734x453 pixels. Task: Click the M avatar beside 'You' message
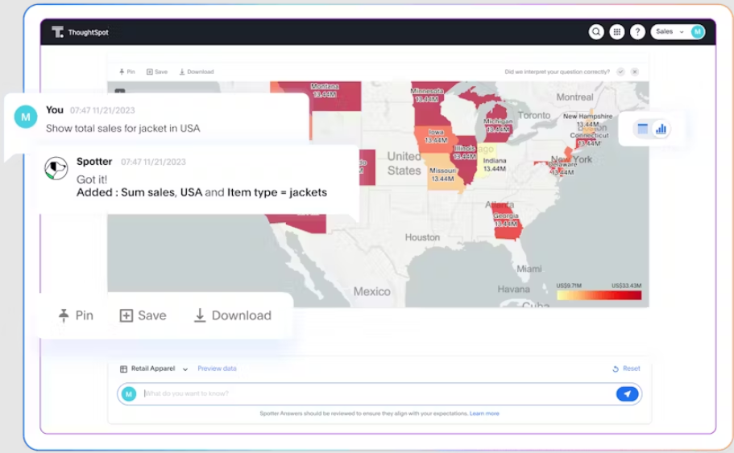26,117
